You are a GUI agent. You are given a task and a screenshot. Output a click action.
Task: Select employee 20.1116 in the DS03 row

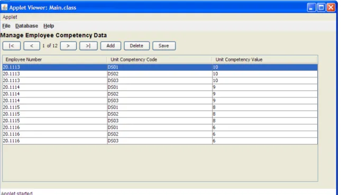[55, 141]
